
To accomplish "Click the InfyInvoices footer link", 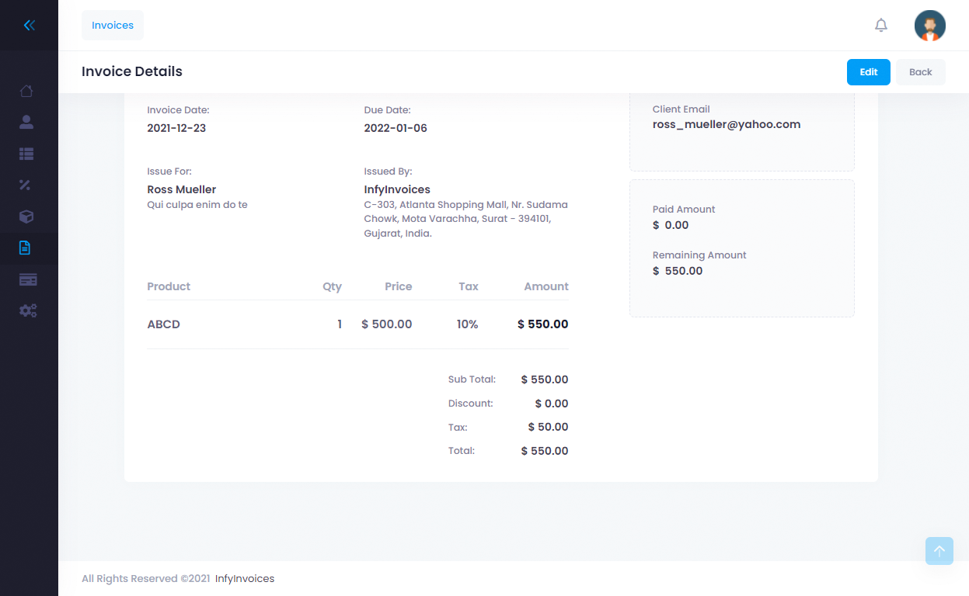I will (245, 578).
